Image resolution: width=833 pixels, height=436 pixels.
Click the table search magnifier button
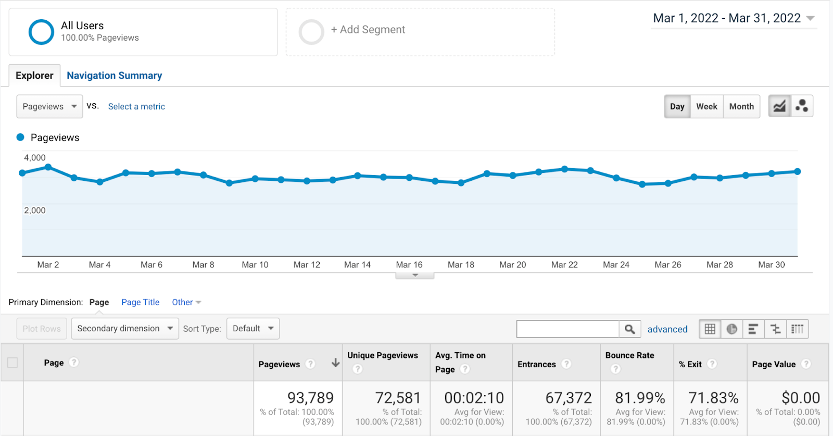coord(629,329)
